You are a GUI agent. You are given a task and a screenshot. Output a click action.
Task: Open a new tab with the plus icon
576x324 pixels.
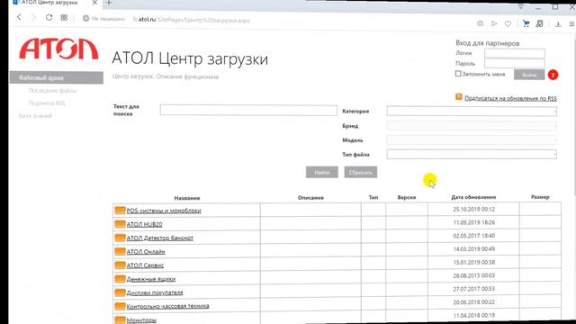[x=109, y=3]
